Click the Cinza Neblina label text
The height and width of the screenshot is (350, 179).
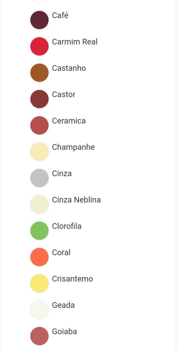coord(76,200)
